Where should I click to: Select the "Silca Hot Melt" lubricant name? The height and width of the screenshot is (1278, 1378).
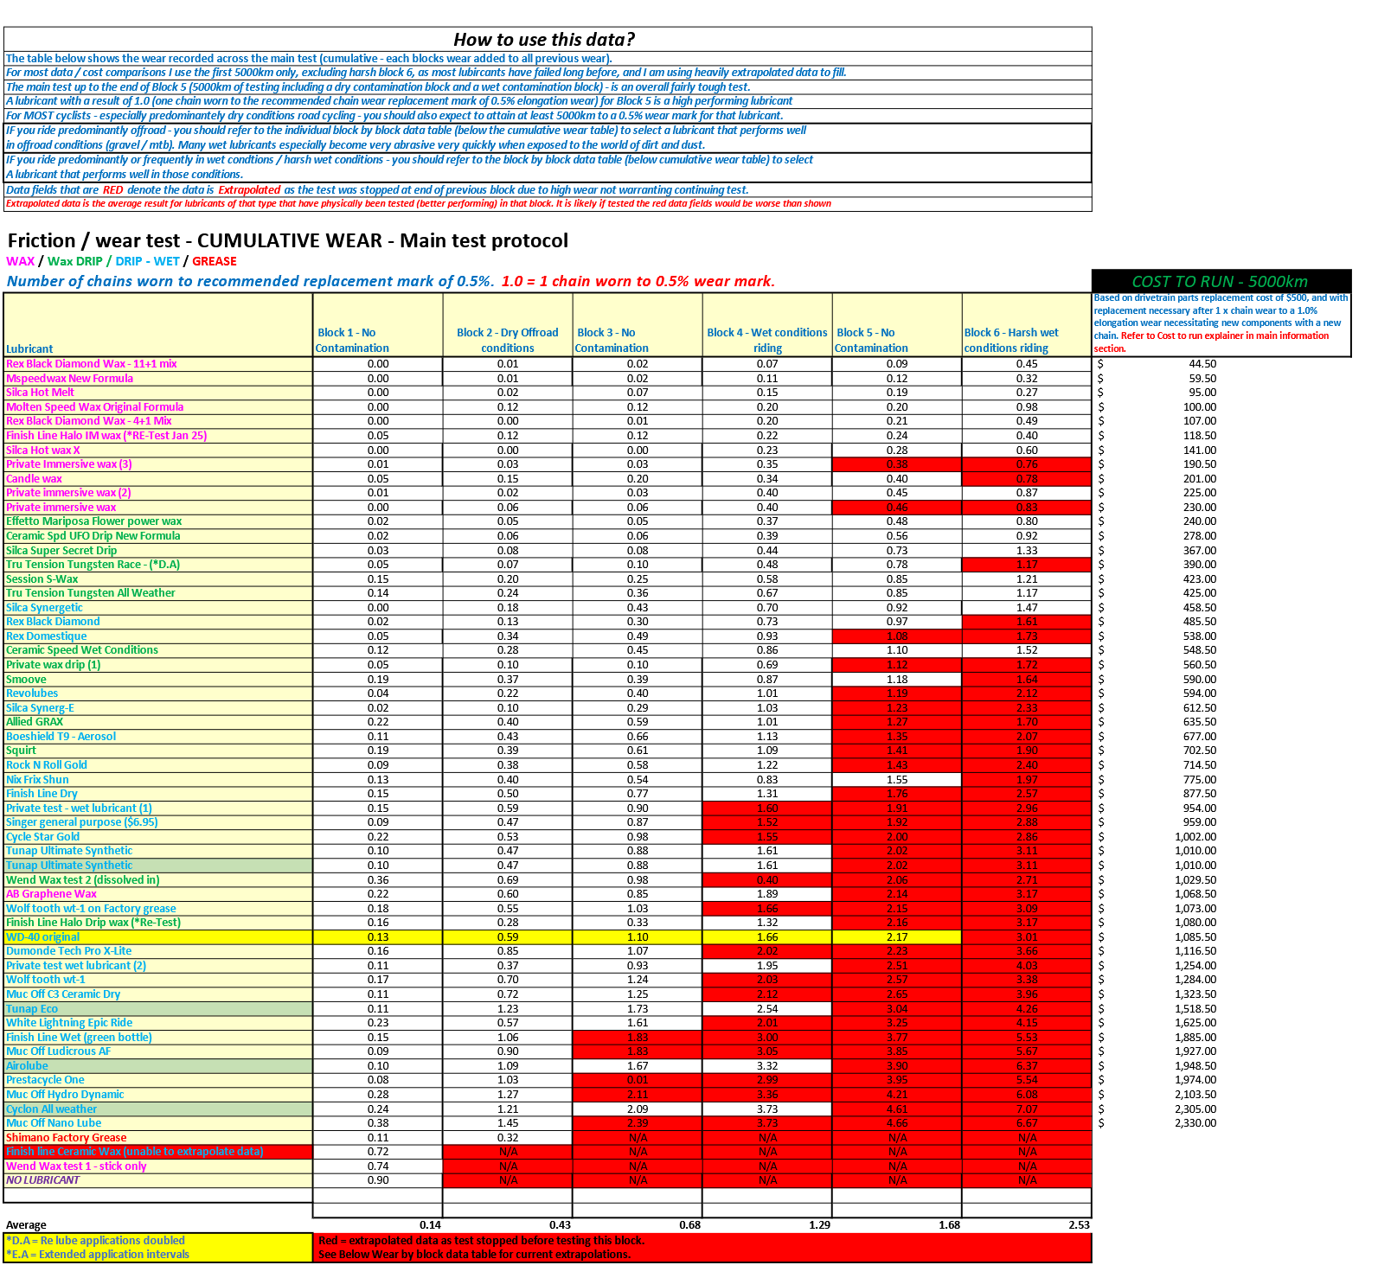(41, 393)
